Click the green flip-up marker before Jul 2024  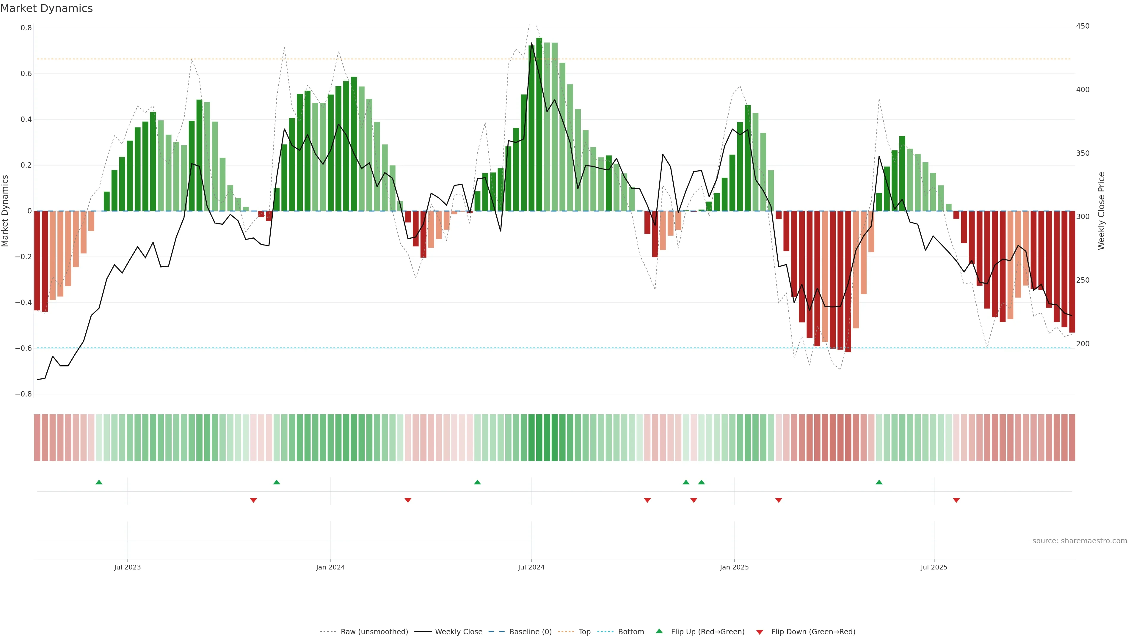click(477, 482)
